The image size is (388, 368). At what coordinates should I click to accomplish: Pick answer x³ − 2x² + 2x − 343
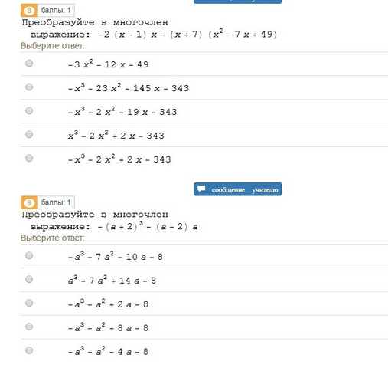pyautogui.click(x=29, y=134)
